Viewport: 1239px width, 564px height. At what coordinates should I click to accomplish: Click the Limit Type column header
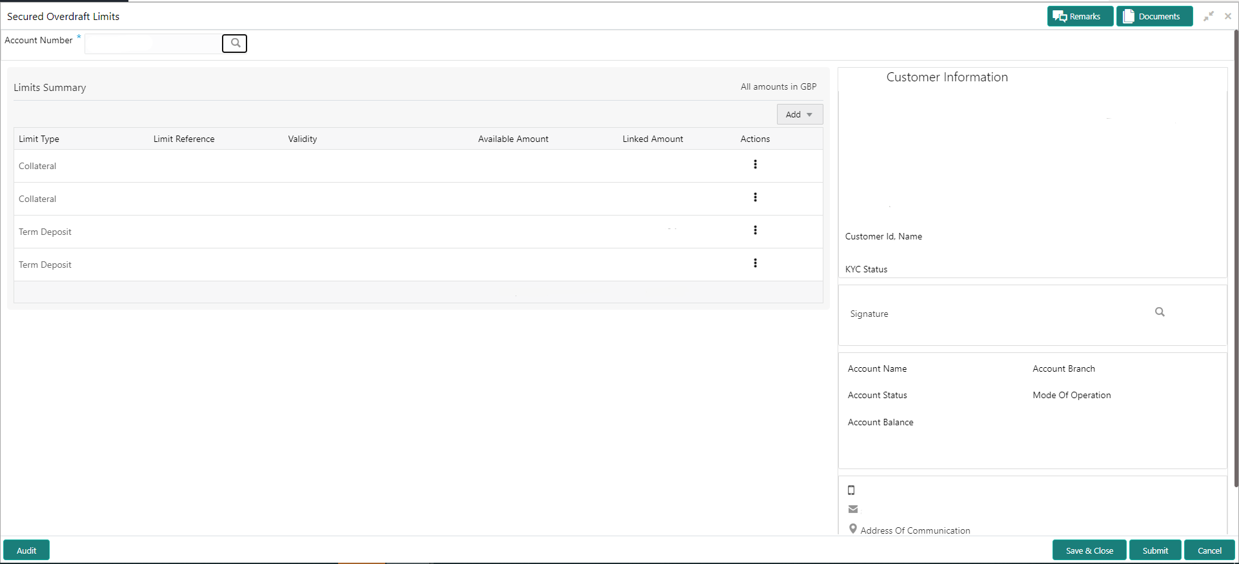[x=39, y=139]
